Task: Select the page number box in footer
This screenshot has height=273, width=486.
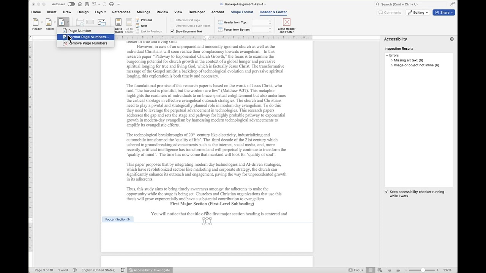Action: [x=207, y=221]
